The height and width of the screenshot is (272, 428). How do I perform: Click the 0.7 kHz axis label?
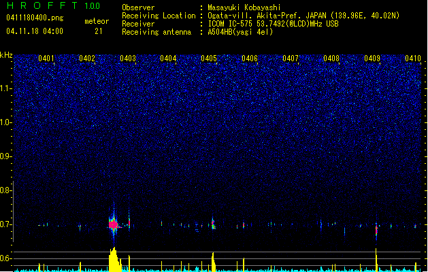[x=6, y=224]
